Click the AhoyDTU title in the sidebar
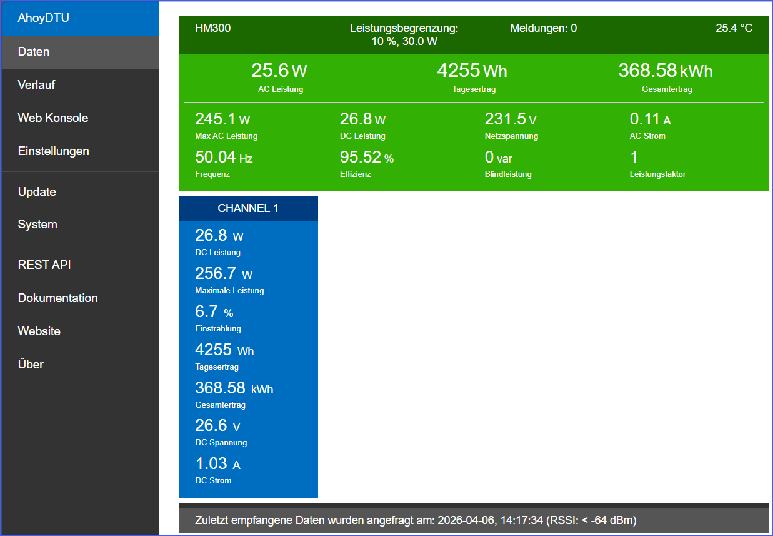The image size is (773, 536). [44, 18]
